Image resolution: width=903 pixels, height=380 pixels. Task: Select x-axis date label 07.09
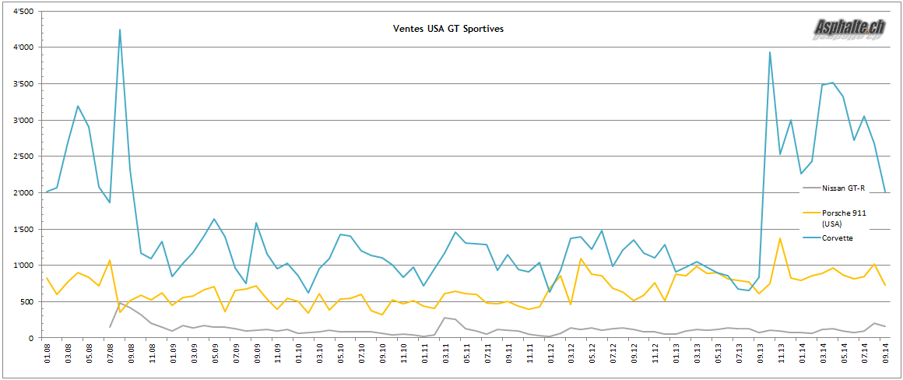(236, 353)
